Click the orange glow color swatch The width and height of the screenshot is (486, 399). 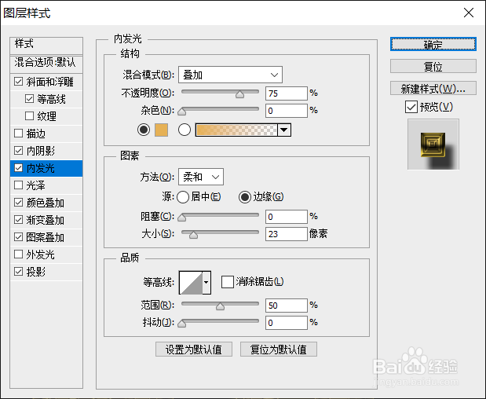[x=162, y=130]
